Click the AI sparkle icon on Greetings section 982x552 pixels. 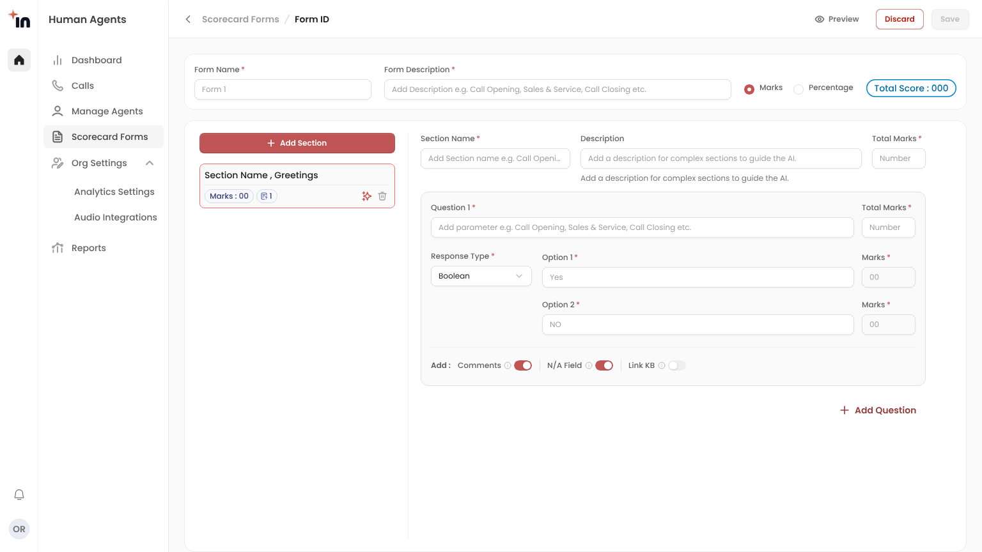coord(366,196)
